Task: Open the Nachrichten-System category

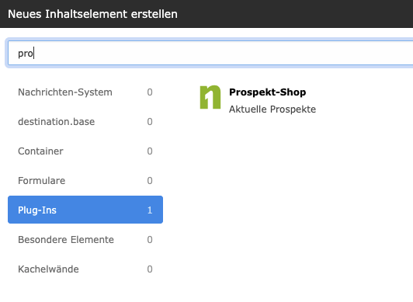Action: 85,92
